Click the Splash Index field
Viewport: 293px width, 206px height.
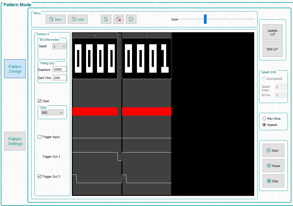(281, 87)
